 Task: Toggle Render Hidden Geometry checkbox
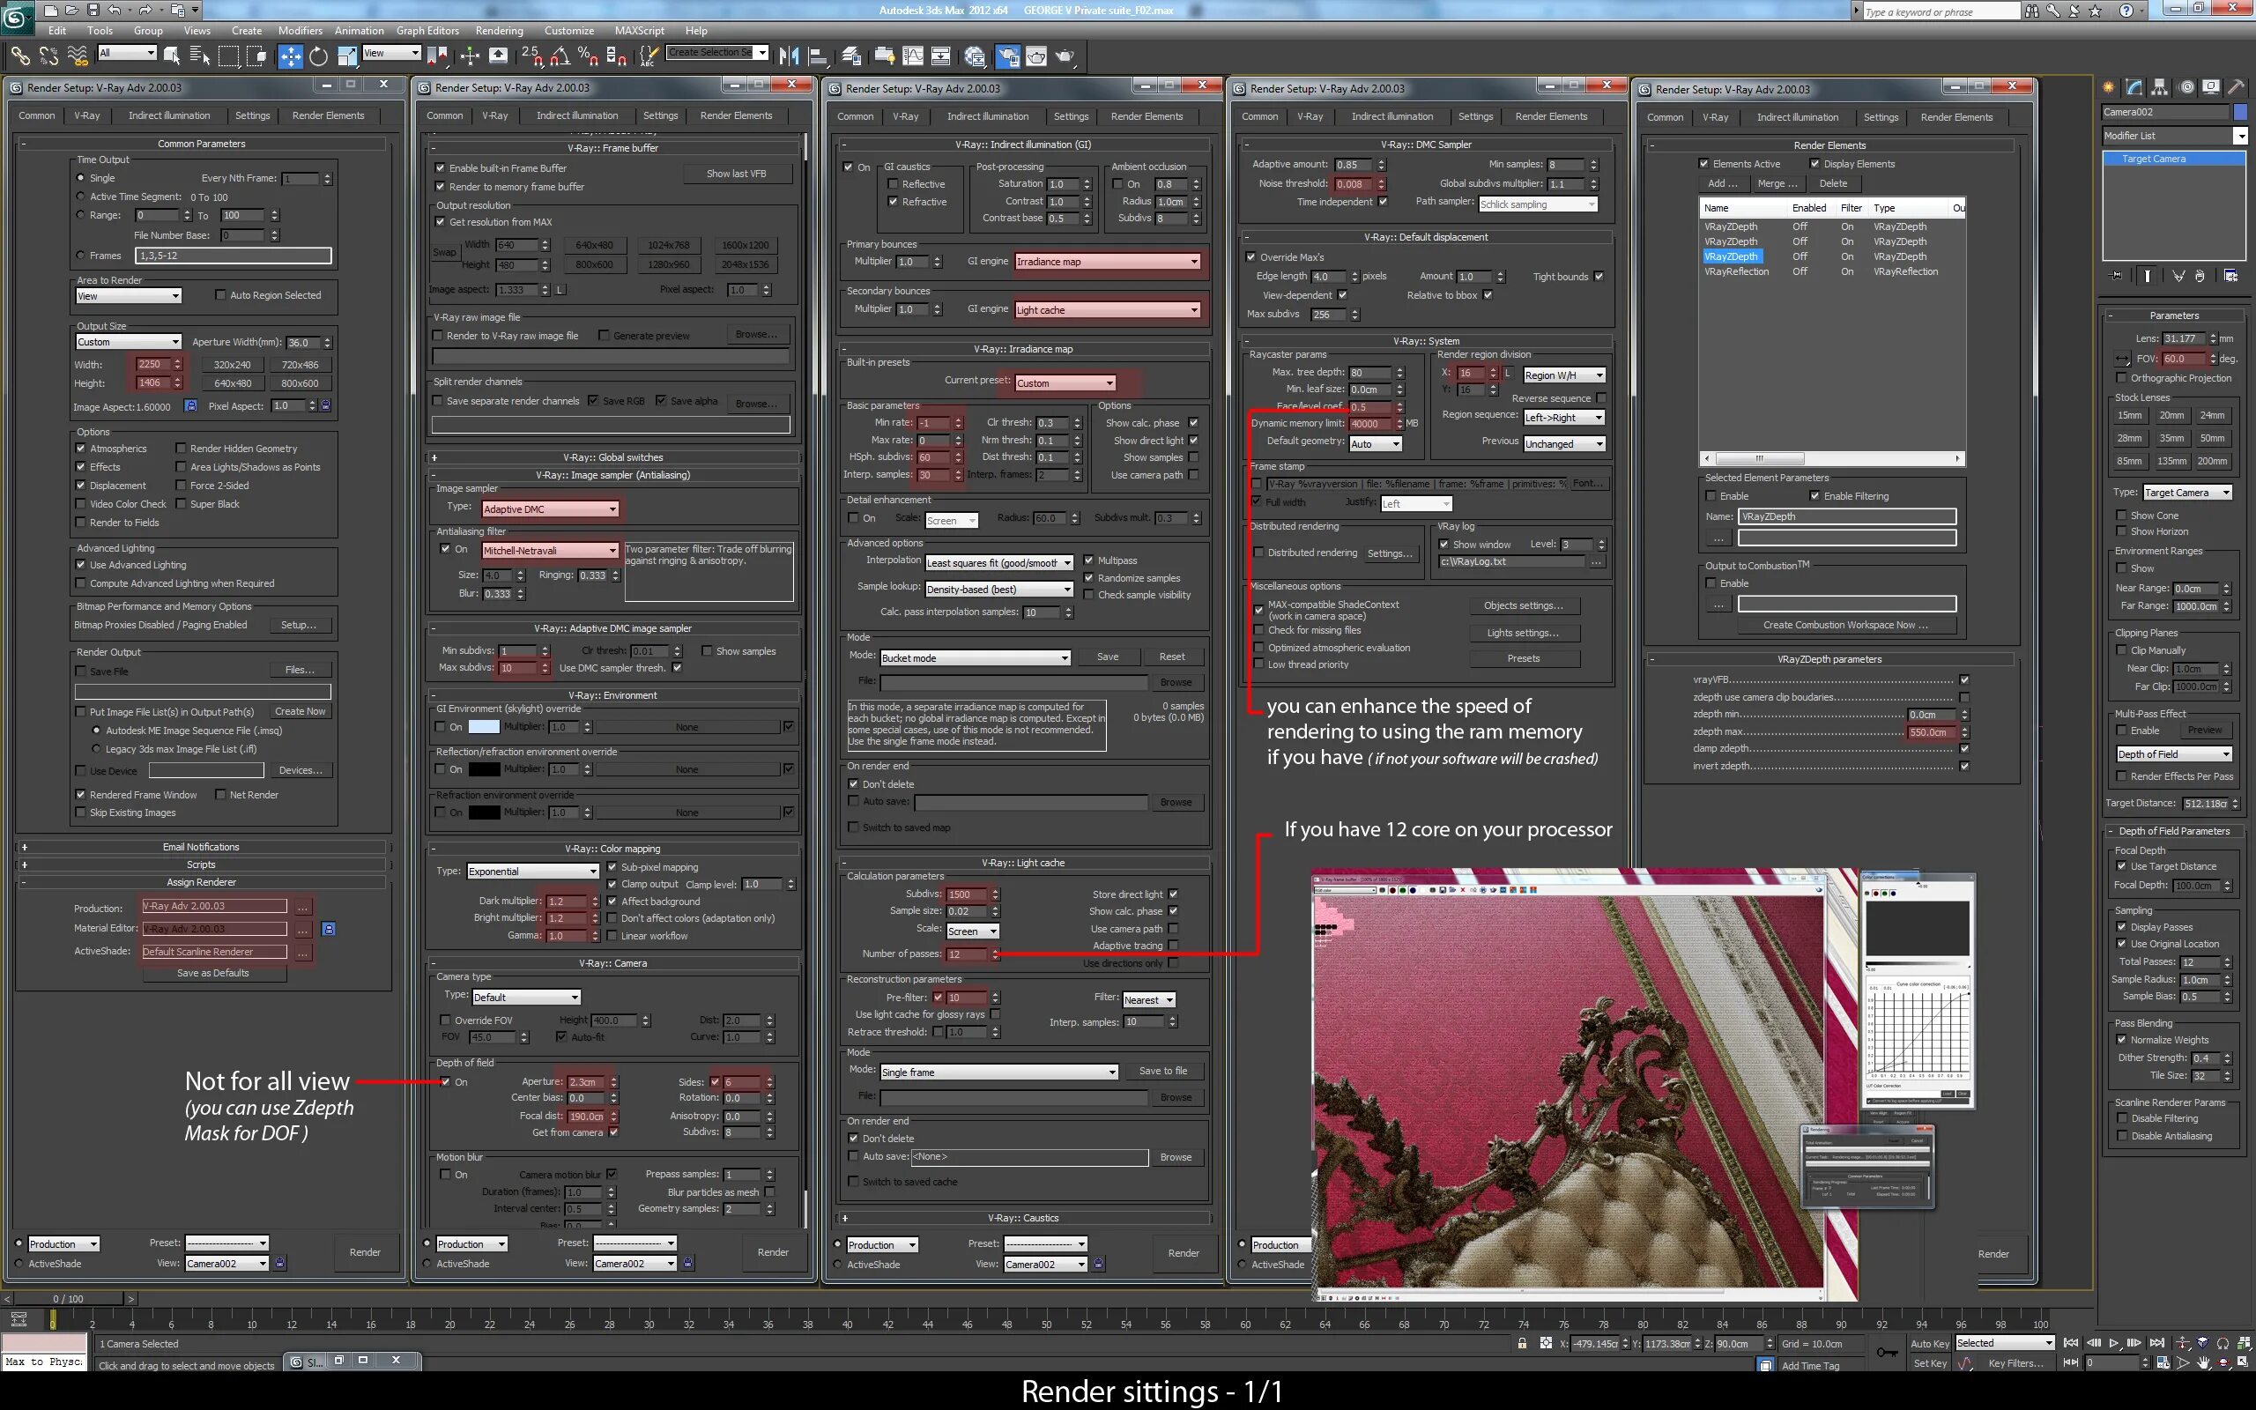pyautogui.click(x=181, y=449)
